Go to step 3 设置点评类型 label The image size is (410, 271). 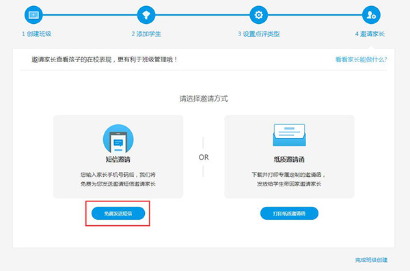coord(258,33)
